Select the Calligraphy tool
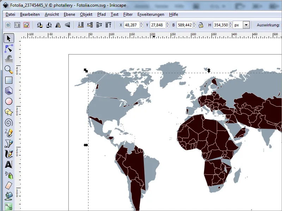The height and width of the screenshot is (211, 282). [x=8, y=154]
